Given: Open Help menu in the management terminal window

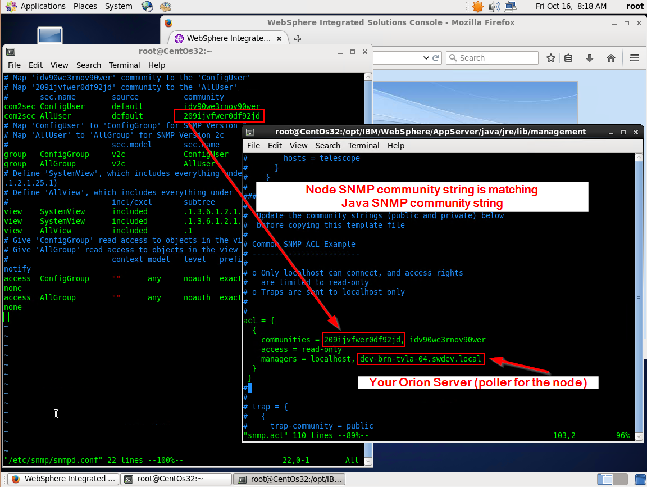Looking at the screenshot, I should click(396, 146).
